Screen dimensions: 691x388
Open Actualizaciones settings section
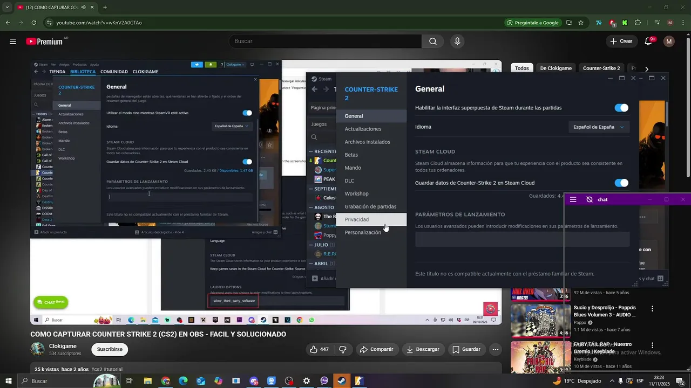pos(371,129)
